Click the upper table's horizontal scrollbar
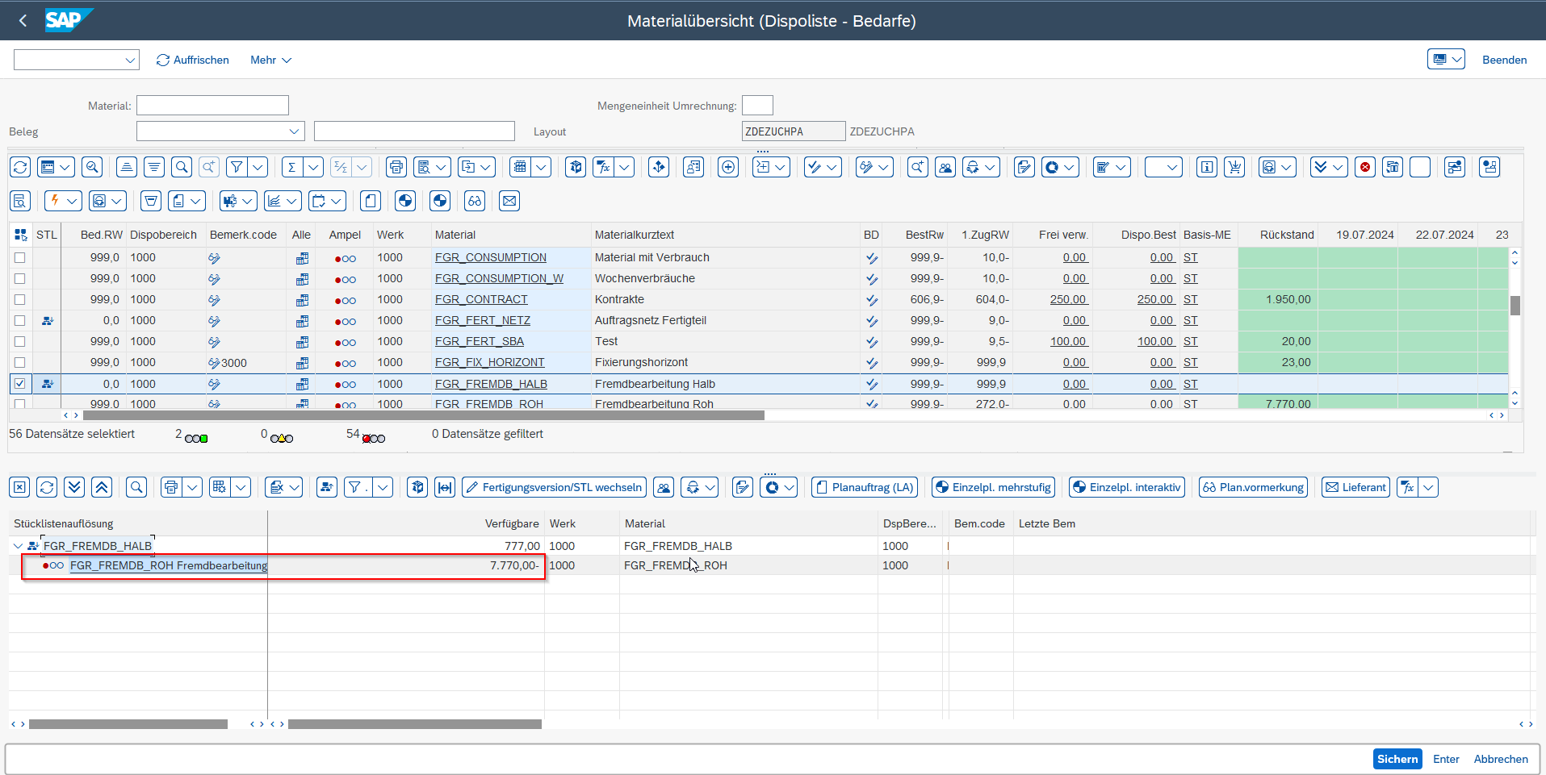Screen dimensions: 1546x775 coord(423,415)
